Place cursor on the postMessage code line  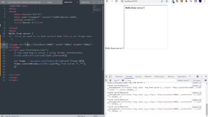[x=50, y=64]
